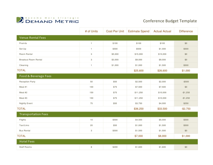The image size is (213, 165).
Task: Click the Hotel Fees section bar
Action: 107,142
